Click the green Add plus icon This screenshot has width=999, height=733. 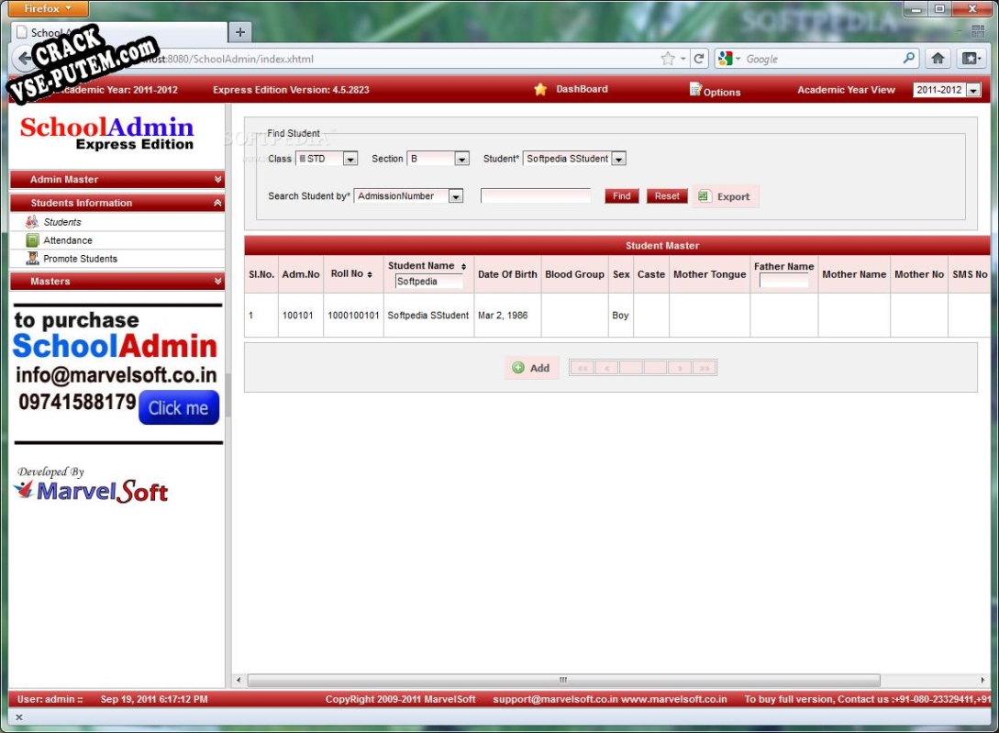tap(518, 368)
